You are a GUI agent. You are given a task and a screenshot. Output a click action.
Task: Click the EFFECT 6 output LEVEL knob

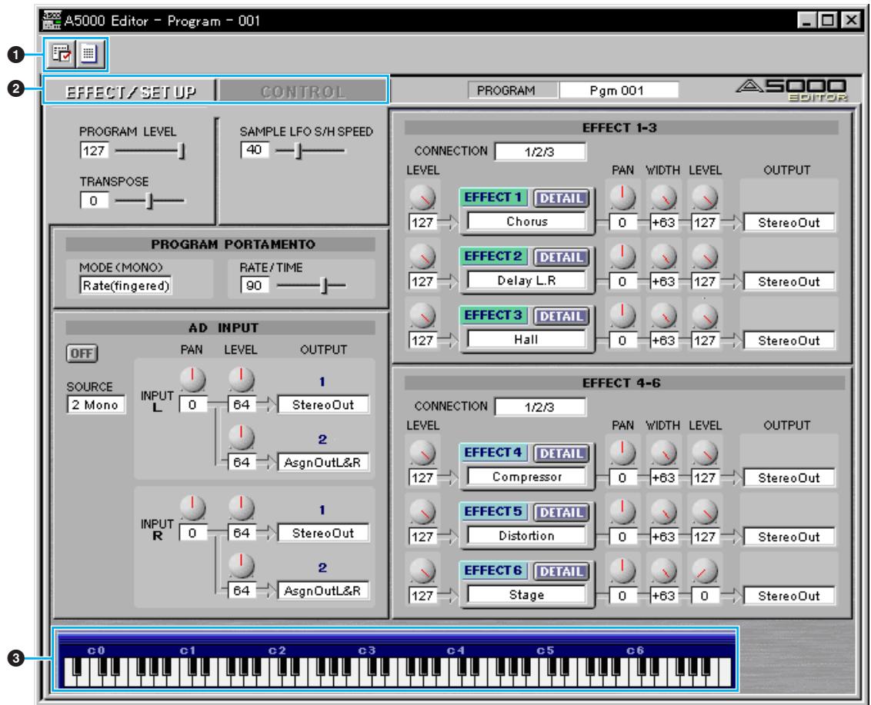point(704,570)
